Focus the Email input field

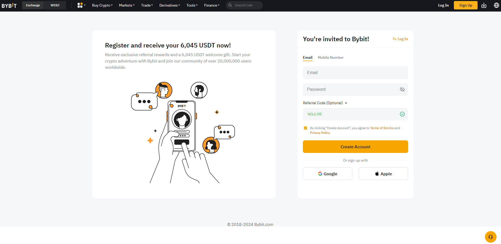click(355, 73)
